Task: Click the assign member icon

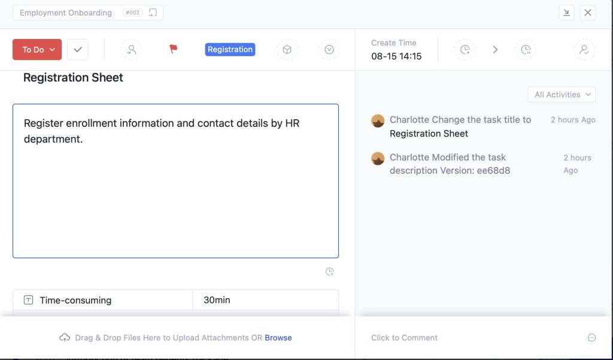Action: tap(131, 50)
